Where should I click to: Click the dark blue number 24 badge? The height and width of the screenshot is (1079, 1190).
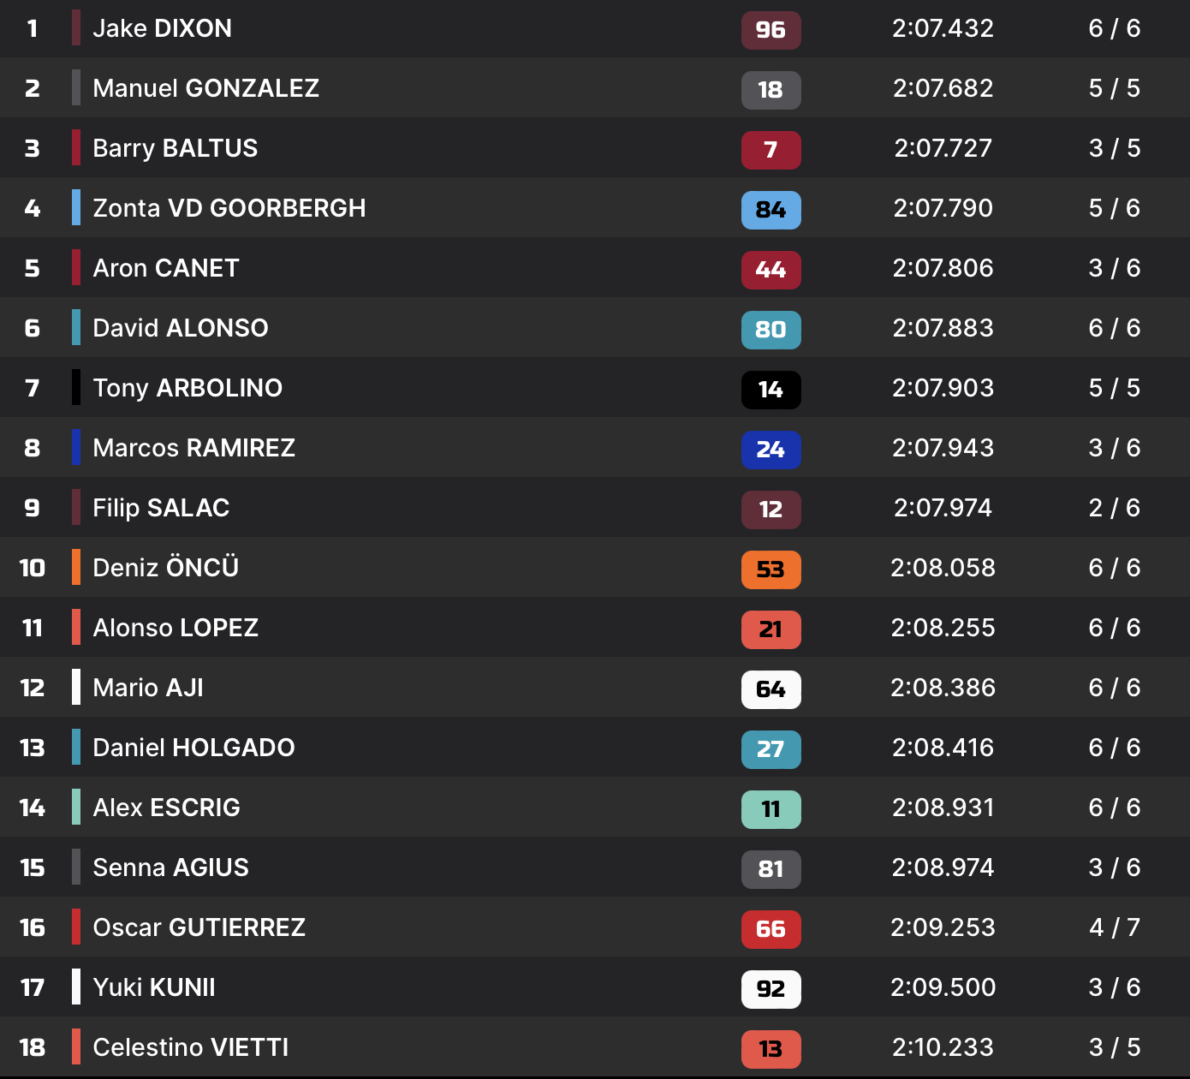771,450
